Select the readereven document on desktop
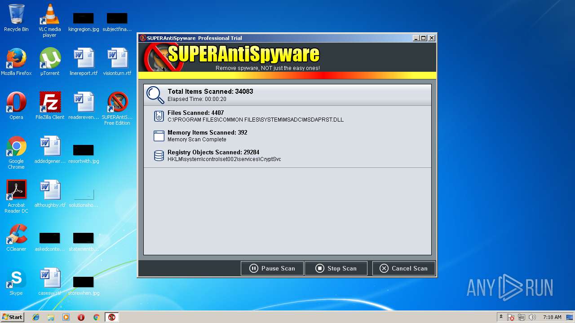 (84, 106)
